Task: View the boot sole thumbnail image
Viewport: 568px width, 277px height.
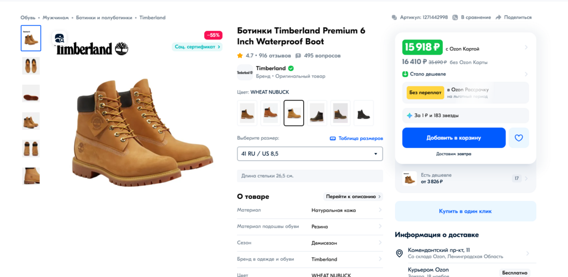Action: pos(31,94)
